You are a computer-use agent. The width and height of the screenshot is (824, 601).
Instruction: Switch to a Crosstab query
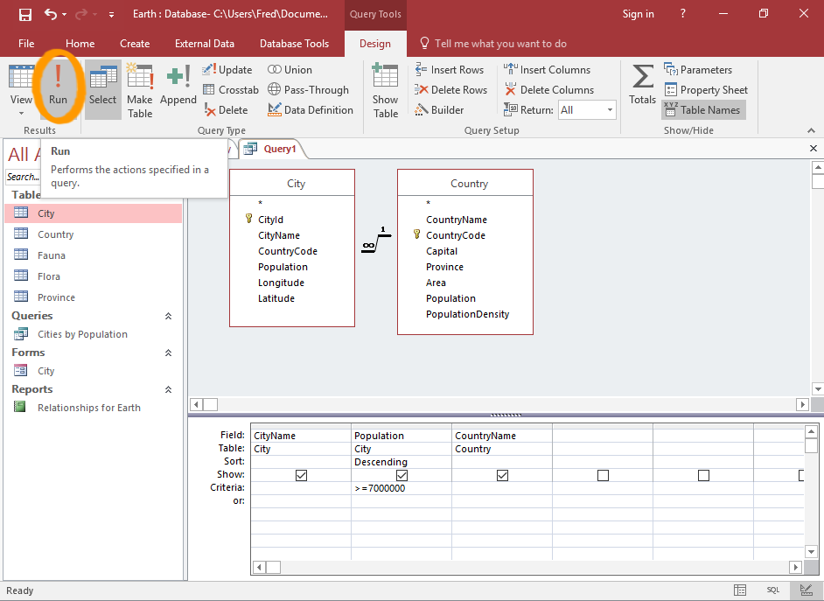tap(231, 90)
